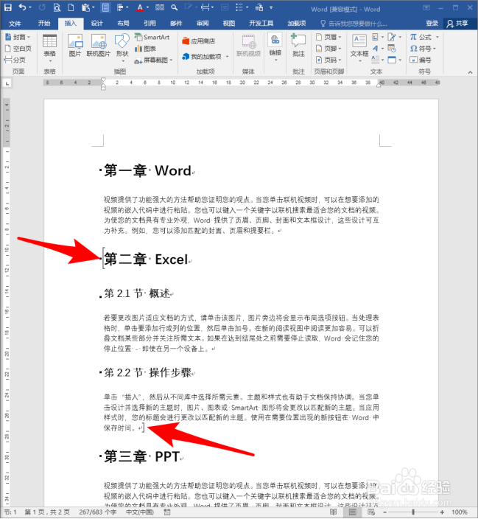Undo the last action
The height and width of the screenshot is (519, 478).
point(22,7)
